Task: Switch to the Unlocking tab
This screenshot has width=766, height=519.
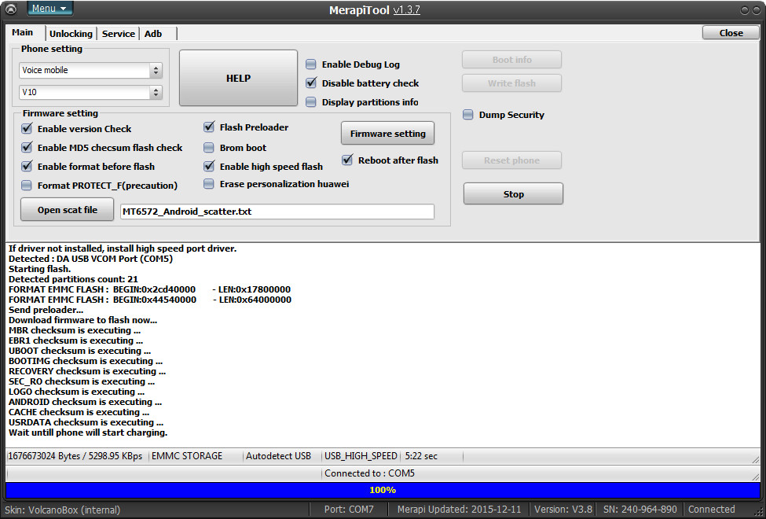Action: (x=71, y=34)
